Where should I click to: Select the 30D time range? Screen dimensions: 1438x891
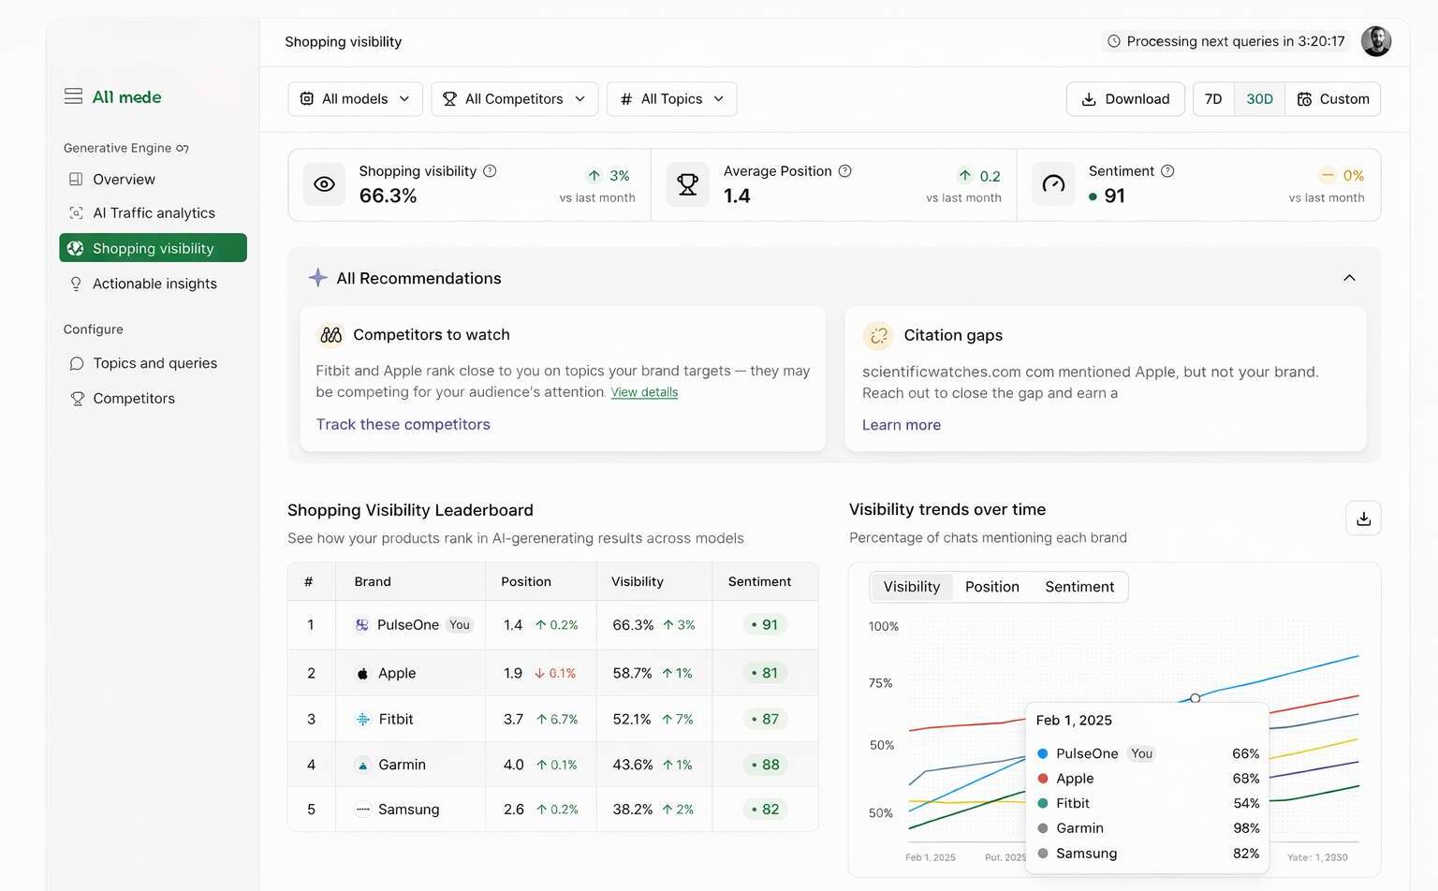(1259, 99)
